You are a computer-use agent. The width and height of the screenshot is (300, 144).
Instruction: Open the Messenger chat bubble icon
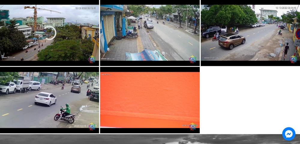[x=289, y=134]
